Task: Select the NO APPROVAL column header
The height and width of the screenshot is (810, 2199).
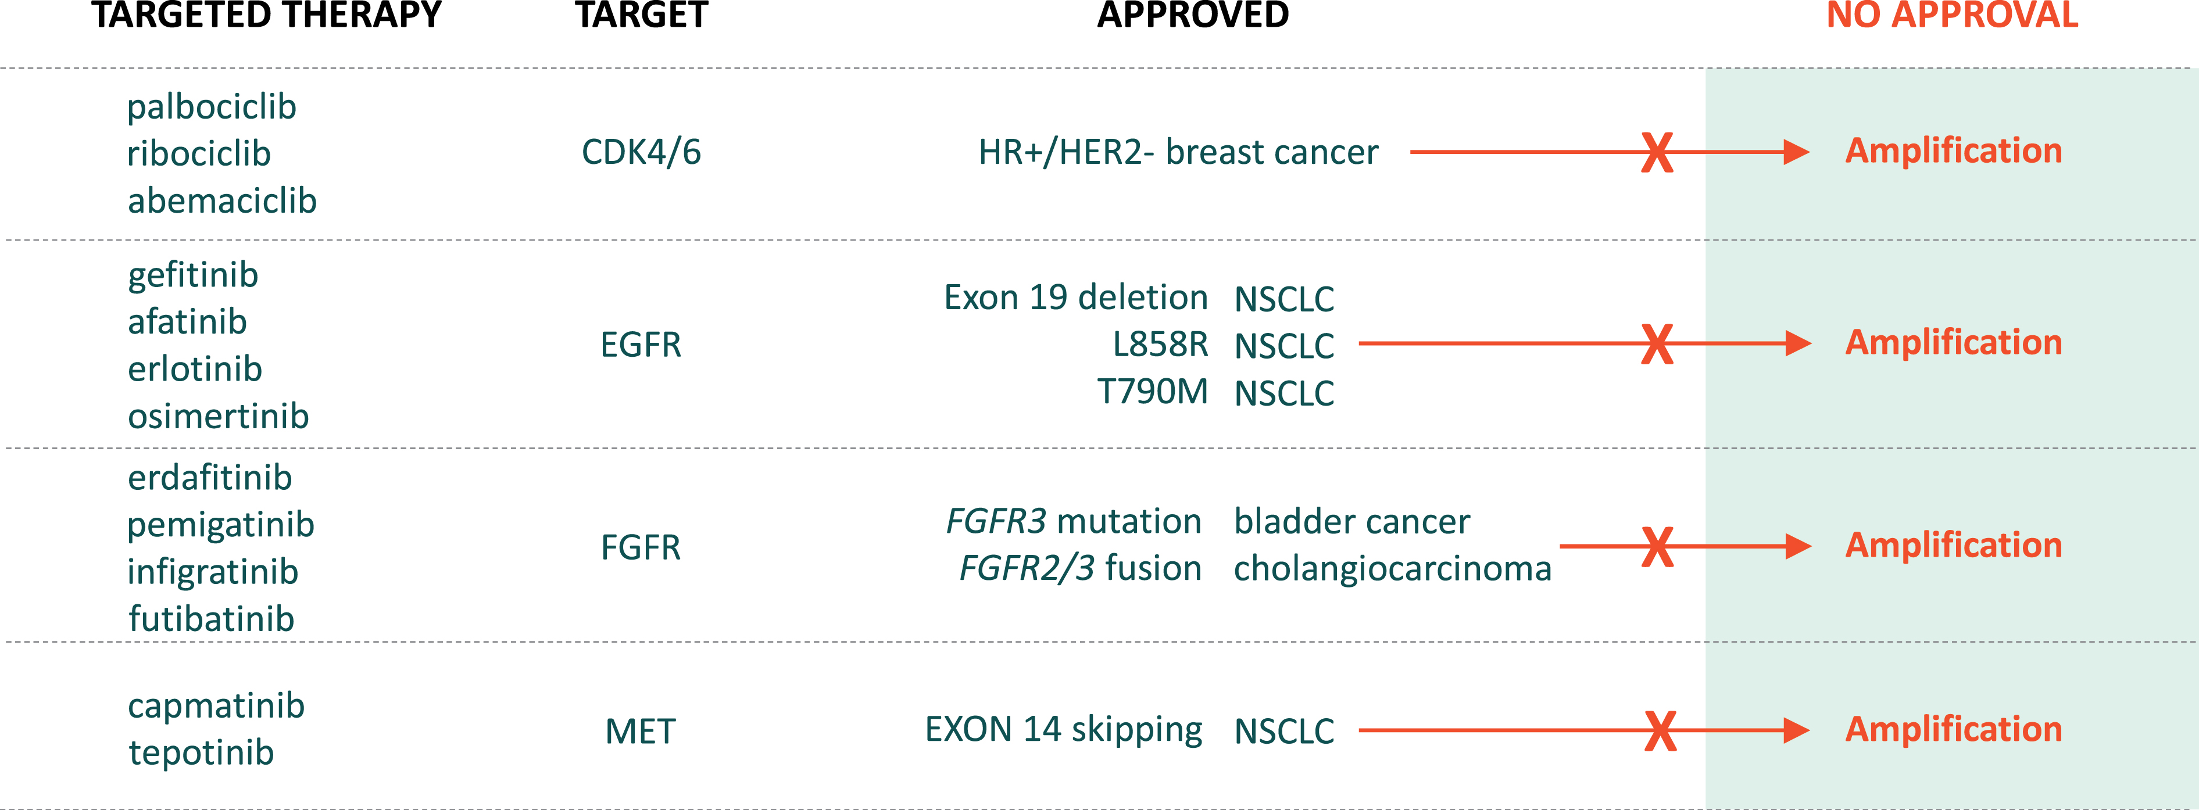Action: pyautogui.click(x=1951, y=15)
